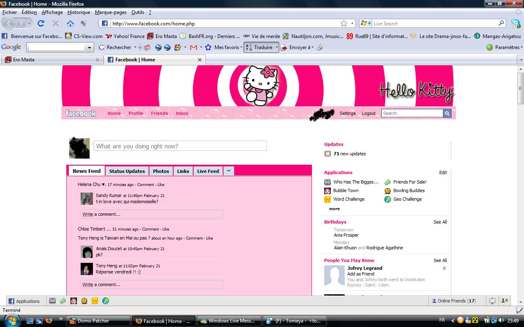Open the Historique menu
524x327 pixels.
point(79,12)
